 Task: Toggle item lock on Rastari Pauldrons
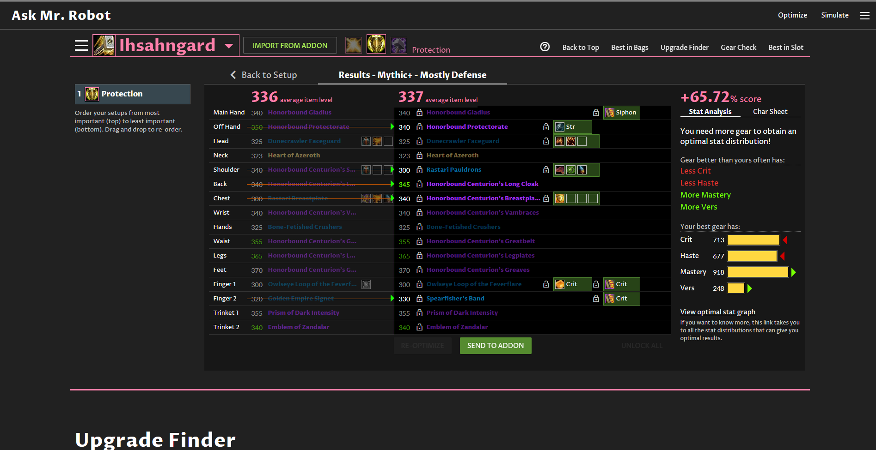point(419,170)
